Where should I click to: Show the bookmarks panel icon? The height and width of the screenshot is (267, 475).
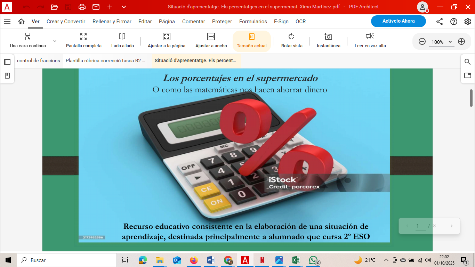tap(7, 75)
